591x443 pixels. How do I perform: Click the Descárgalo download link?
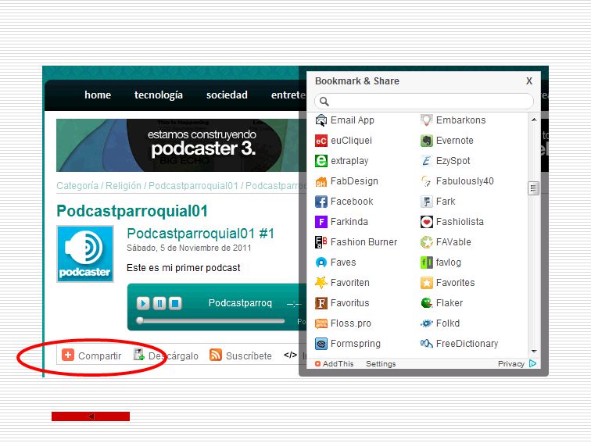point(166,355)
